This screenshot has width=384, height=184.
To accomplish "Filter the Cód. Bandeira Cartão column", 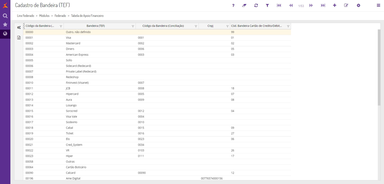I will point(288,26).
